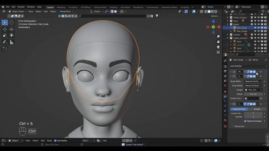
Task: Open node editor Node menu
Action: coord(50,141)
